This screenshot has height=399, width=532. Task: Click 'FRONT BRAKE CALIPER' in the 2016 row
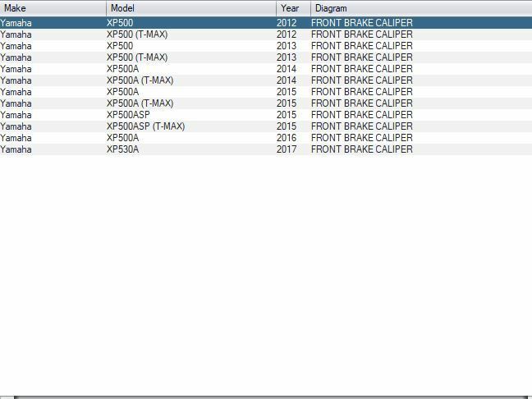362,138
